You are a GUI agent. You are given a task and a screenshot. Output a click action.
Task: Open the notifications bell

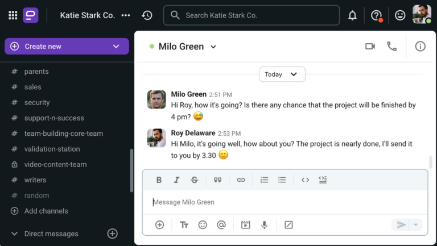(352, 15)
